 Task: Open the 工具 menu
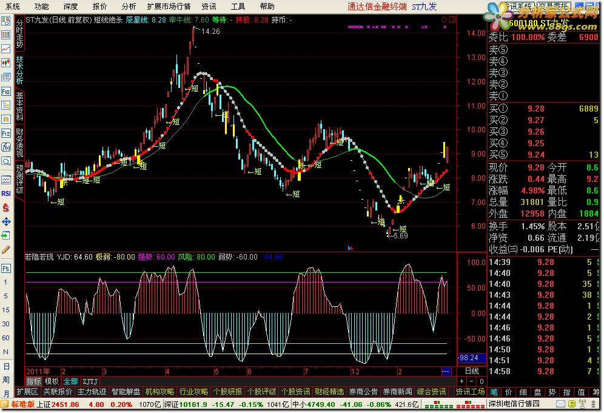(x=238, y=7)
